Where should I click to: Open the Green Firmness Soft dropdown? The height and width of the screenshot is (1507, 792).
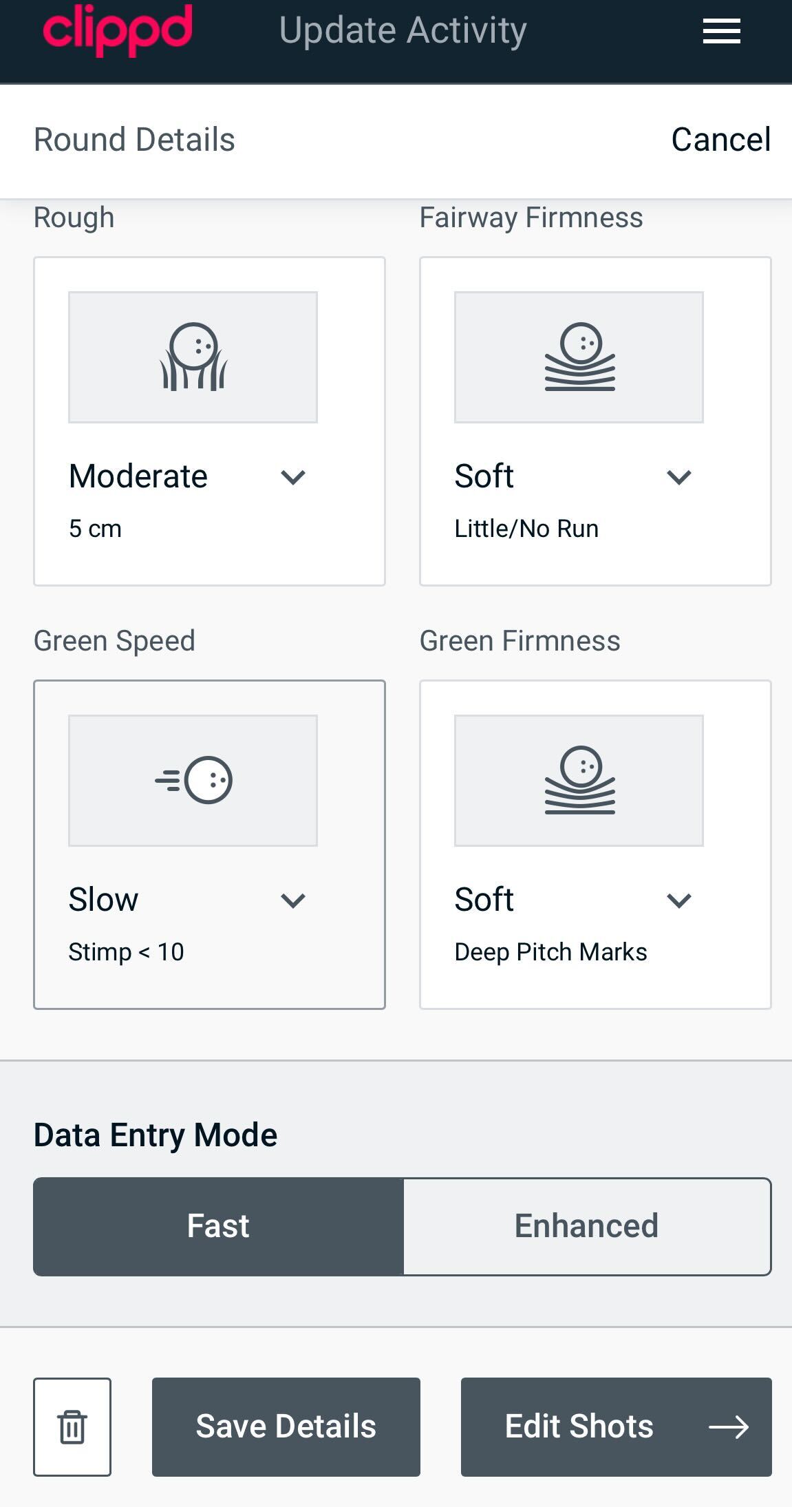(x=679, y=900)
